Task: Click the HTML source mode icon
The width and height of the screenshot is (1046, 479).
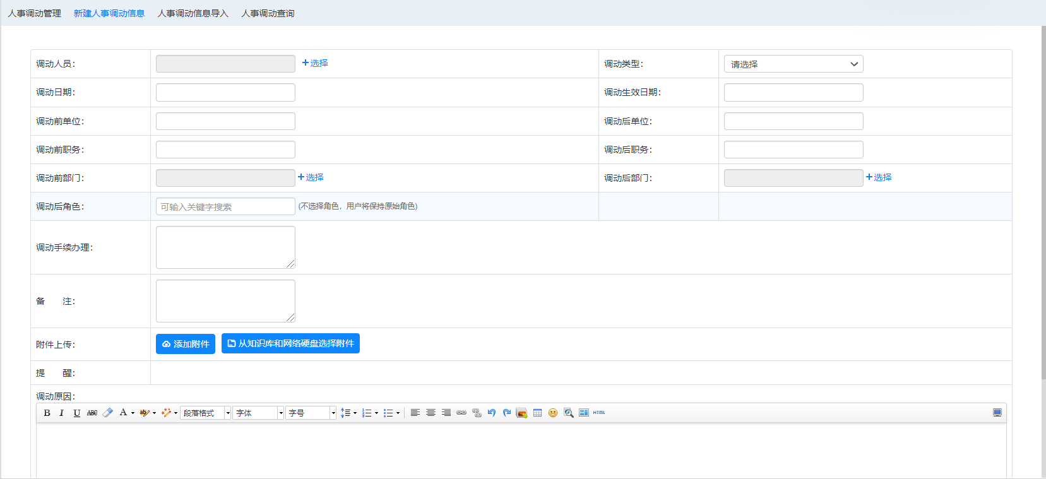Action: click(599, 413)
